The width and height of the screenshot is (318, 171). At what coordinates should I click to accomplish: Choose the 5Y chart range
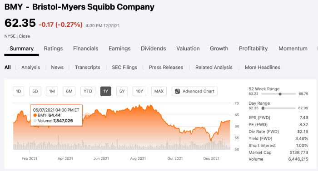pos(122,91)
